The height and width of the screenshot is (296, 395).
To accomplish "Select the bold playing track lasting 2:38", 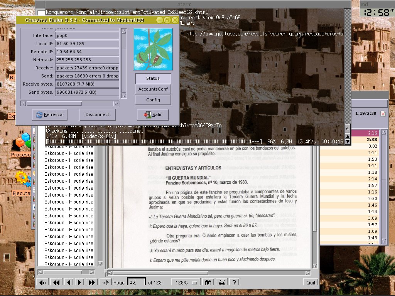I will point(349,140).
